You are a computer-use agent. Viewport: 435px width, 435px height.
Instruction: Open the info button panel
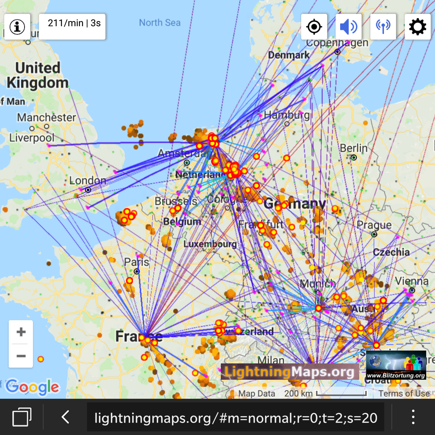pos(17,27)
